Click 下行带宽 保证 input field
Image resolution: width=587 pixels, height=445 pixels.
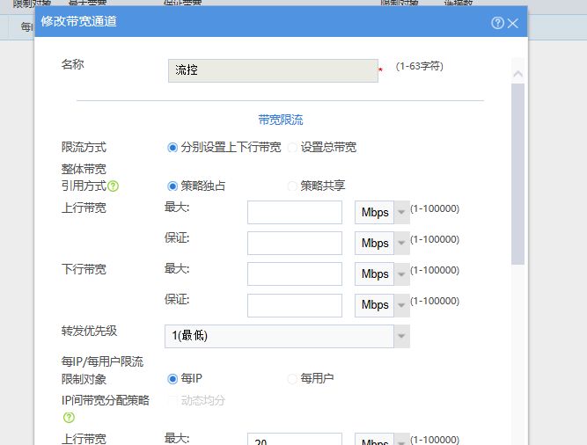click(x=295, y=305)
